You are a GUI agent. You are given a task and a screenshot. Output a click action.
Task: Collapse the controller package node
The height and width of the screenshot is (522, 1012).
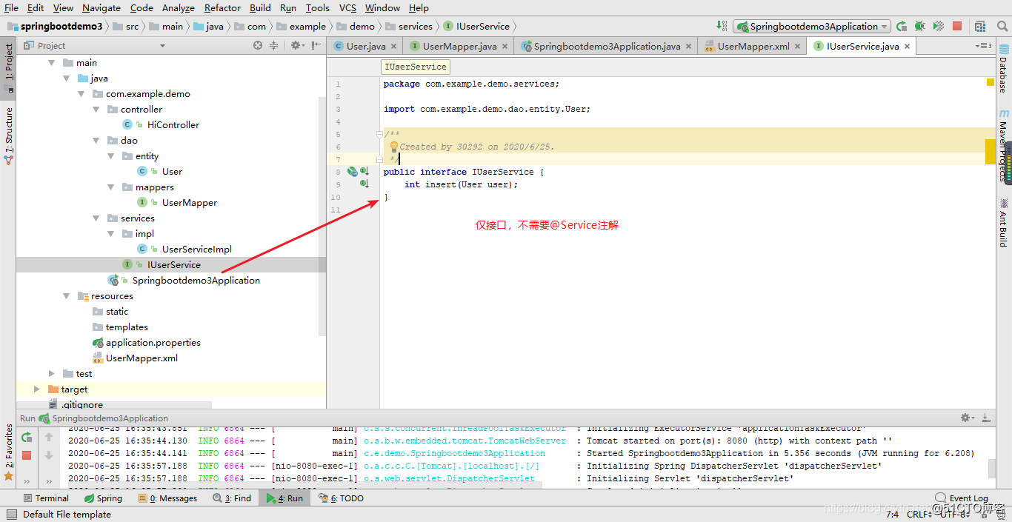click(x=96, y=110)
